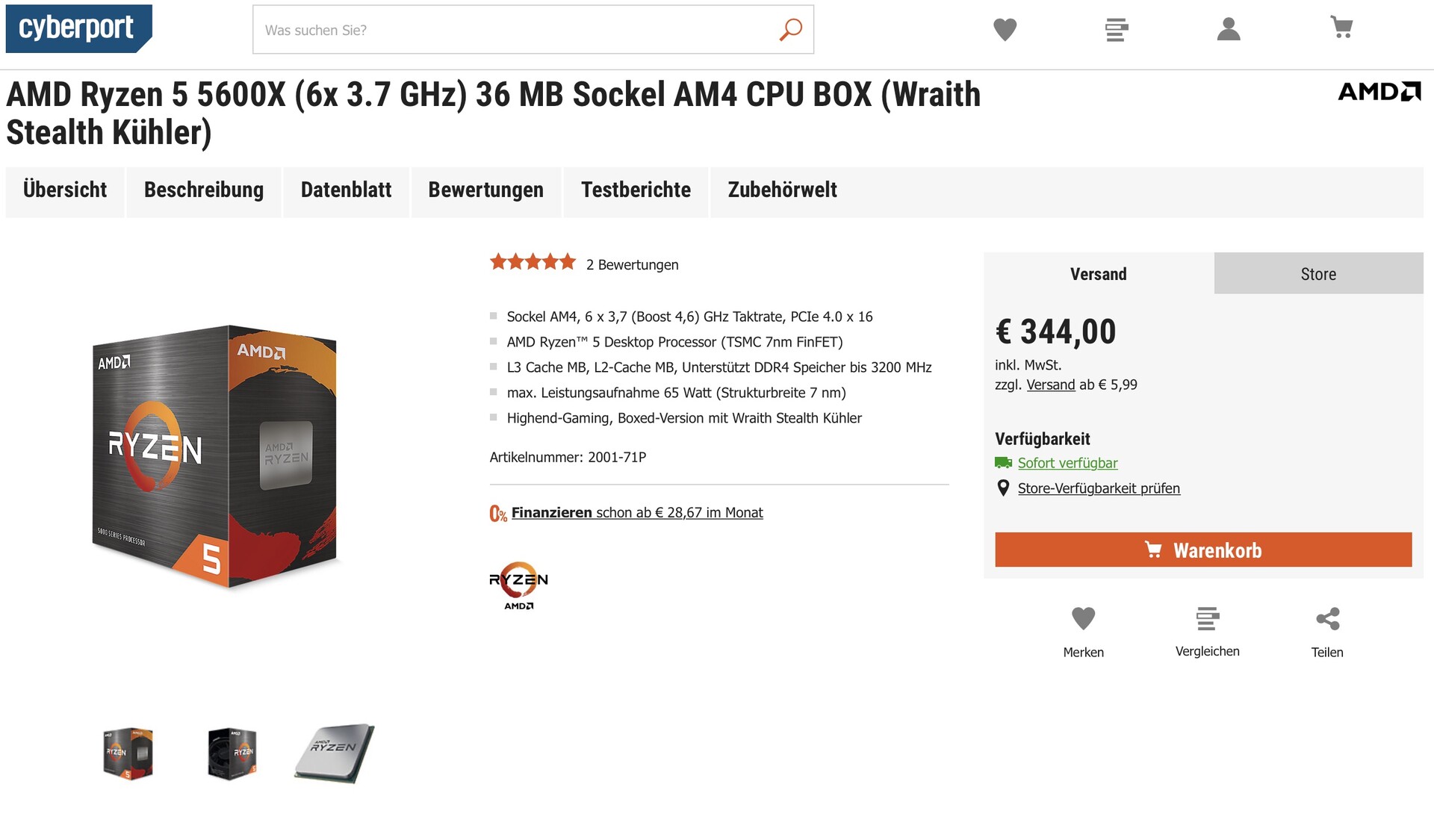Click the AMD brand logo
The height and width of the screenshot is (840, 1434).
point(1379,92)
